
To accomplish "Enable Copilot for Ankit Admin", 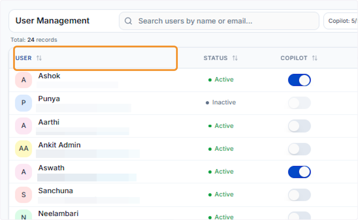I will 299,148.
